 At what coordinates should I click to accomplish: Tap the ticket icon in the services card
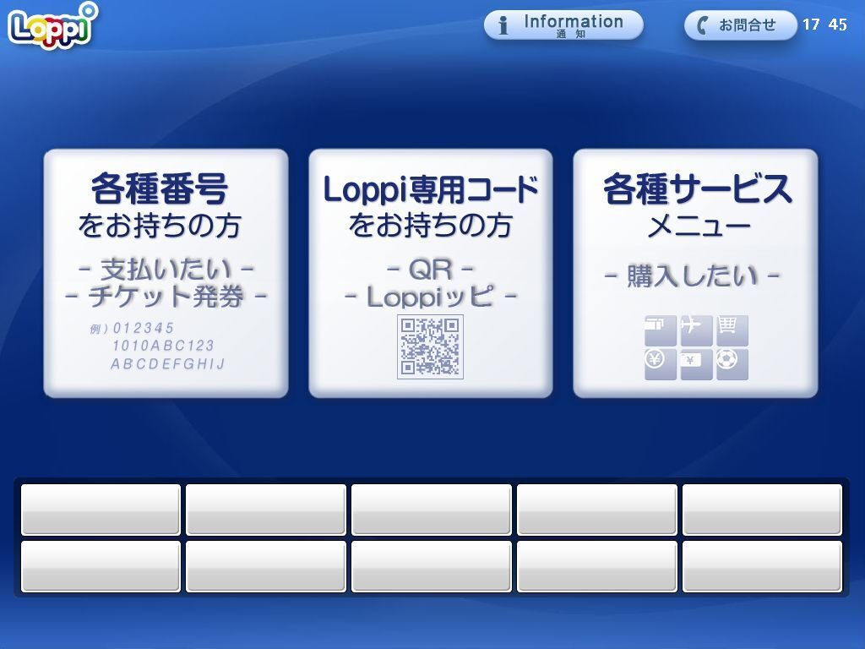tap(661, 330)
